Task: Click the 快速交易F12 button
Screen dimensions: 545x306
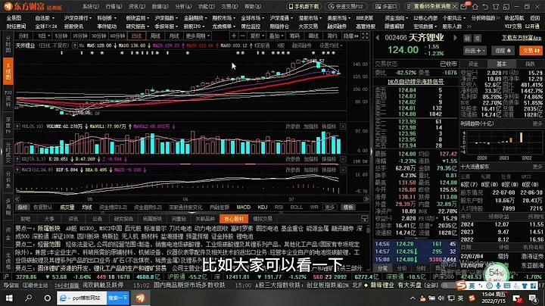Action: click(x=346, y=7)
